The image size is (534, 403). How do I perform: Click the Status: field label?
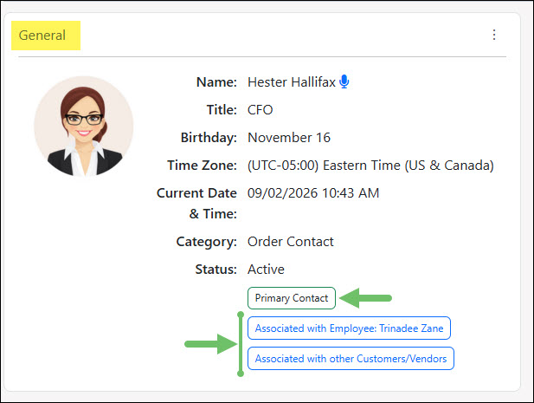pos(216,270)
